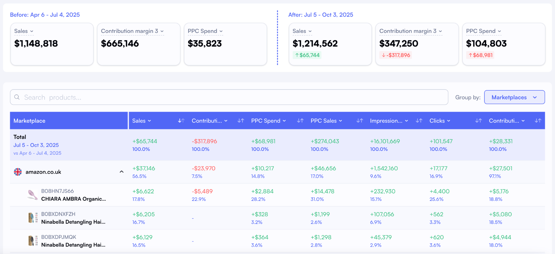
Task: Click CHIARA AMBRA -$5,489 contribution cell
Action: point(202,191)
